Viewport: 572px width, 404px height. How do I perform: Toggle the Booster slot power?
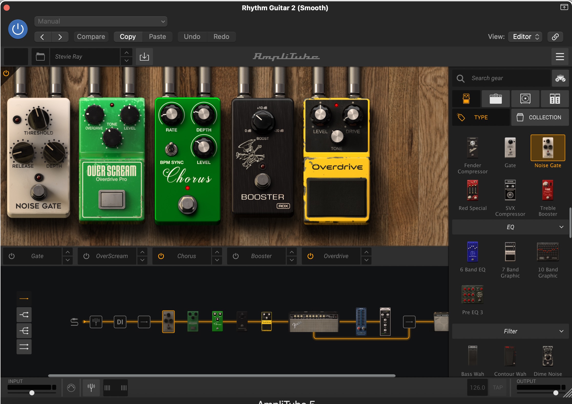236,256
